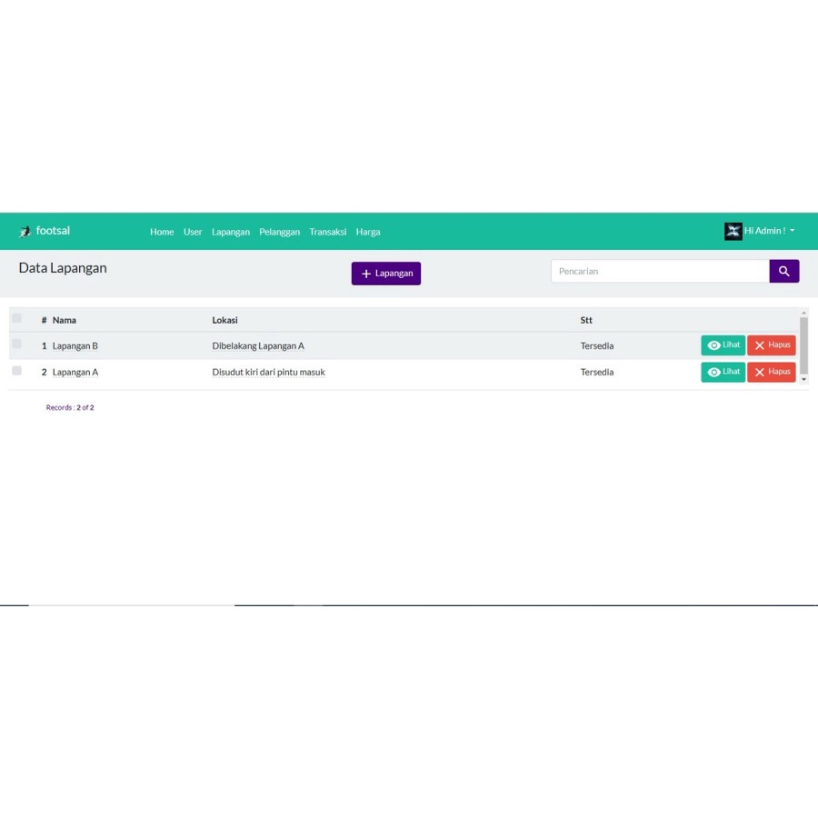Check the Lapangan A row checkbox
The image size is (818, 818).
point(16,371)
